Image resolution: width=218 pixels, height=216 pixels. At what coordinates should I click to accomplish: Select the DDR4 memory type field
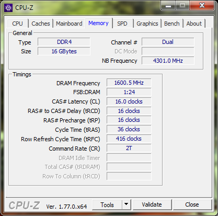64,42
